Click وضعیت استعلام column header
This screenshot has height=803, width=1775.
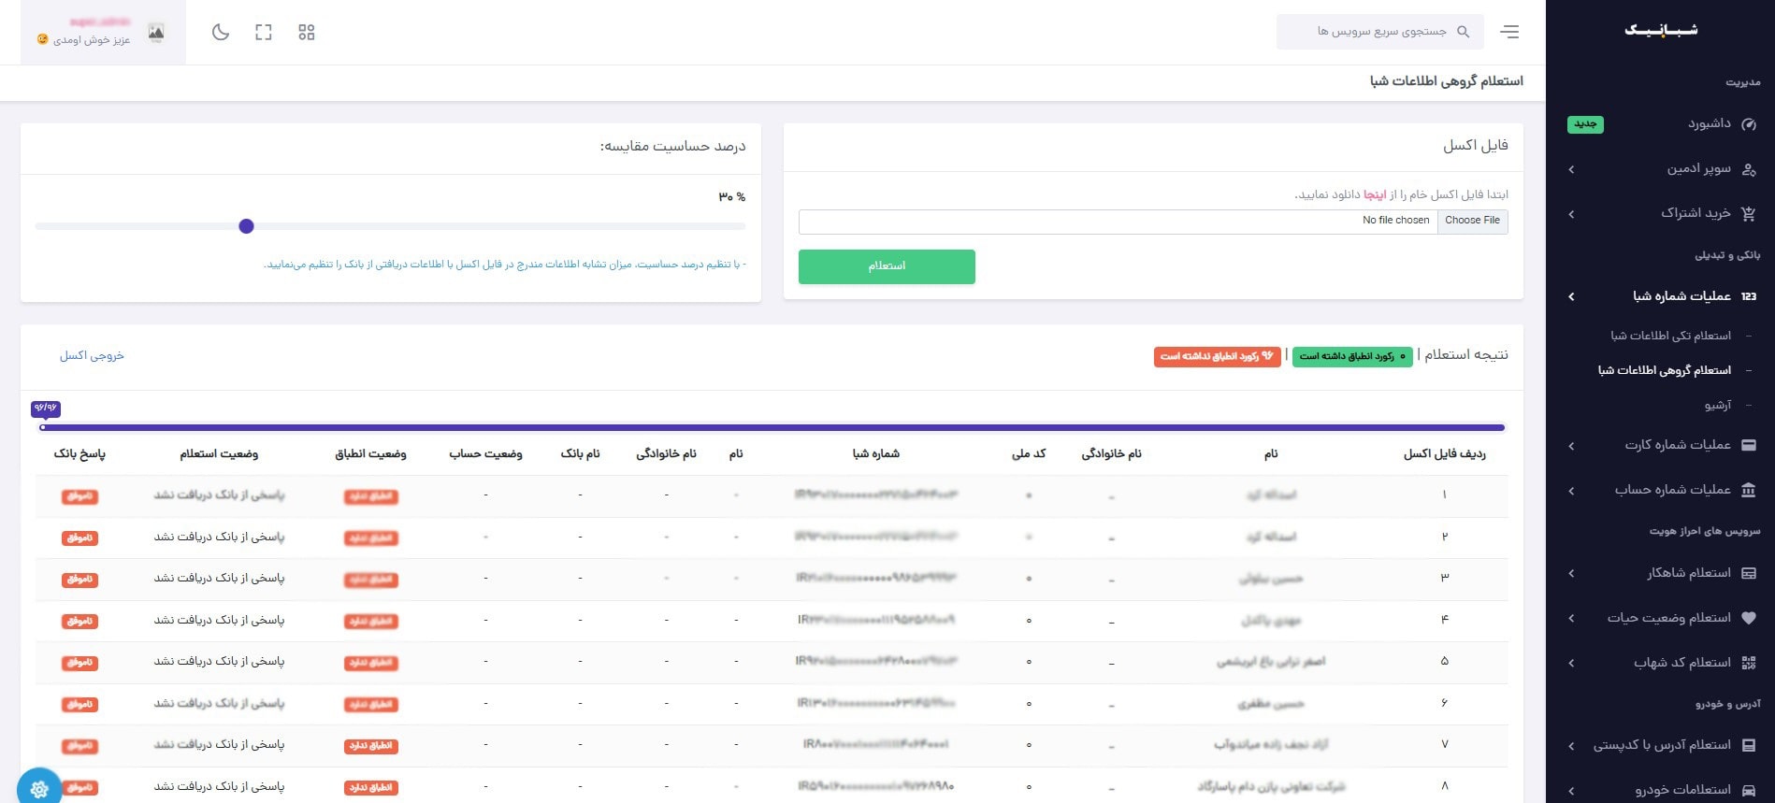click(x=219, y=453)
